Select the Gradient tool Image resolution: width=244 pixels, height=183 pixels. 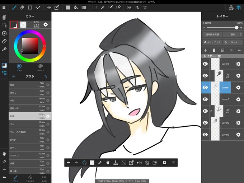click(x=84, y=8)
